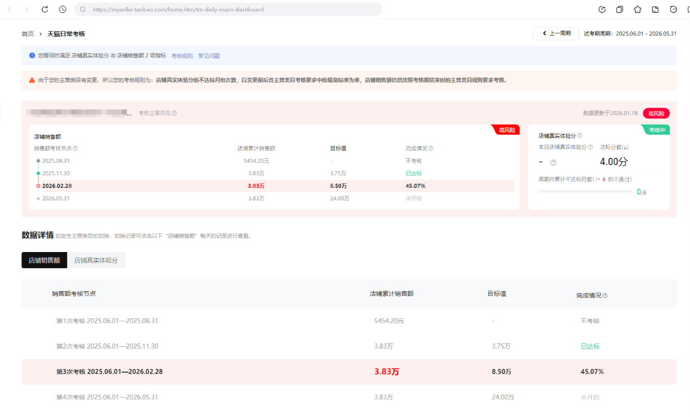Image resolution: width=690 pixels, height=417 pixels.
Task: Click the orange warning triangle icon
Action: 32,80
